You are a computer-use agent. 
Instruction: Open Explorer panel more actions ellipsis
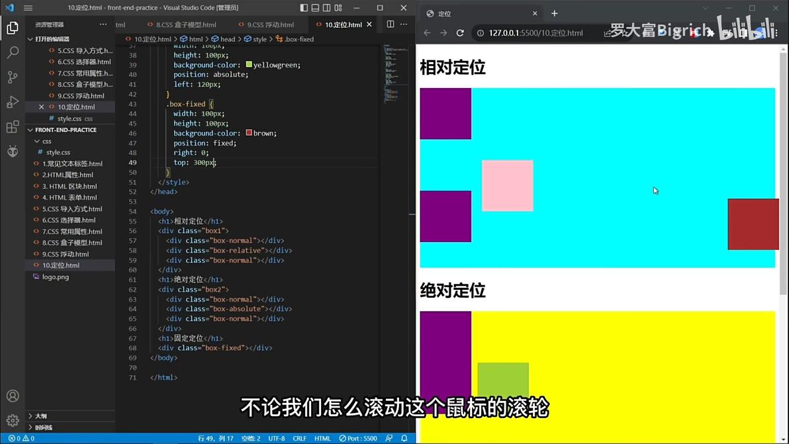pyautogui.click(x=103, y=24)
